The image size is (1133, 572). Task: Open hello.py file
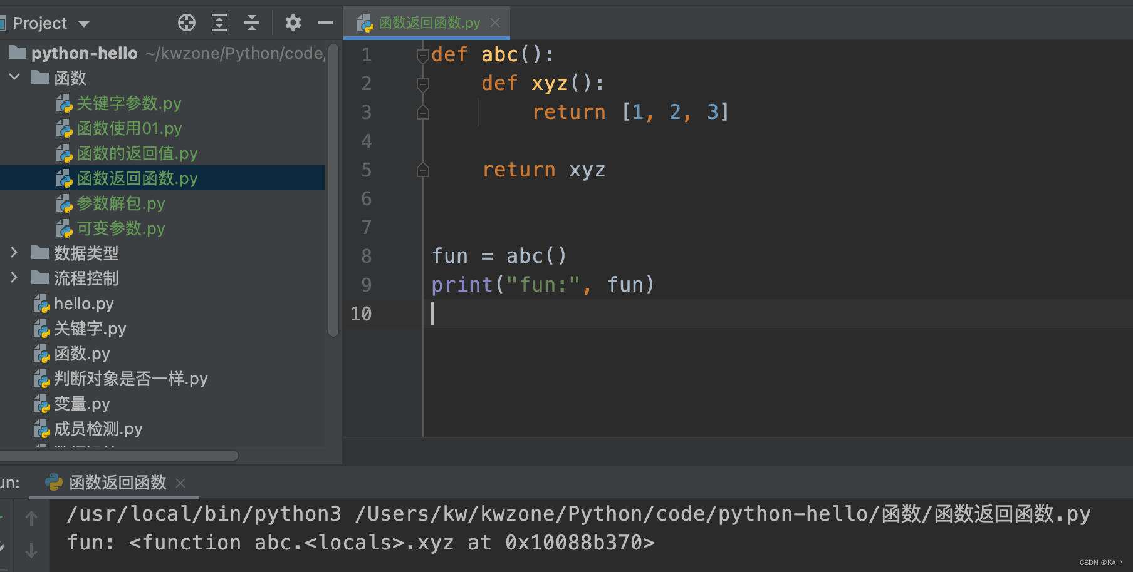pos(84,304)
